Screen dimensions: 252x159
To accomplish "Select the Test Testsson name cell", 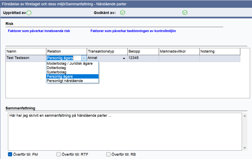I will point(26,58).
